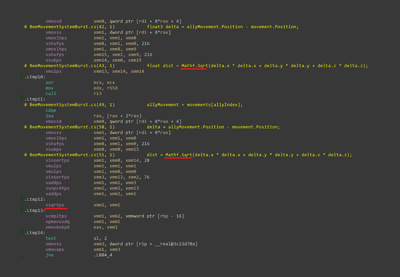Click the .Ltmp12: label
This screenshot has width=400, height=277.
[x=35, y=199]
